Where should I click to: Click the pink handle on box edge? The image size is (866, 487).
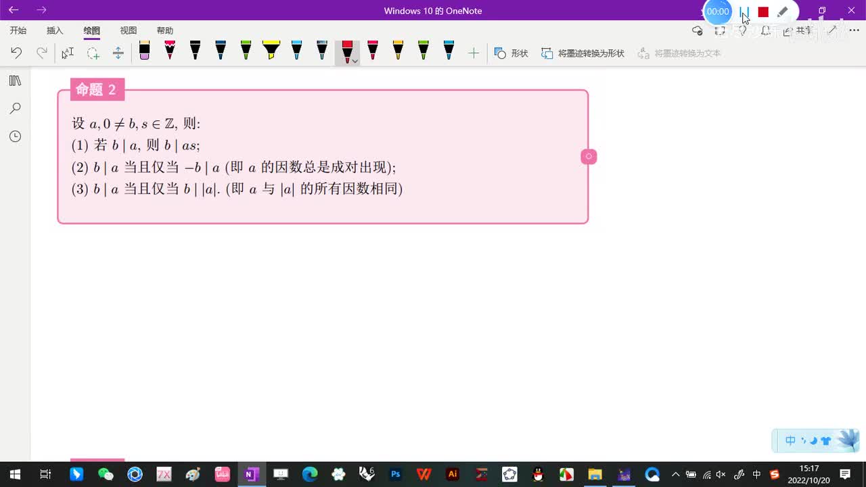(589, 156)
